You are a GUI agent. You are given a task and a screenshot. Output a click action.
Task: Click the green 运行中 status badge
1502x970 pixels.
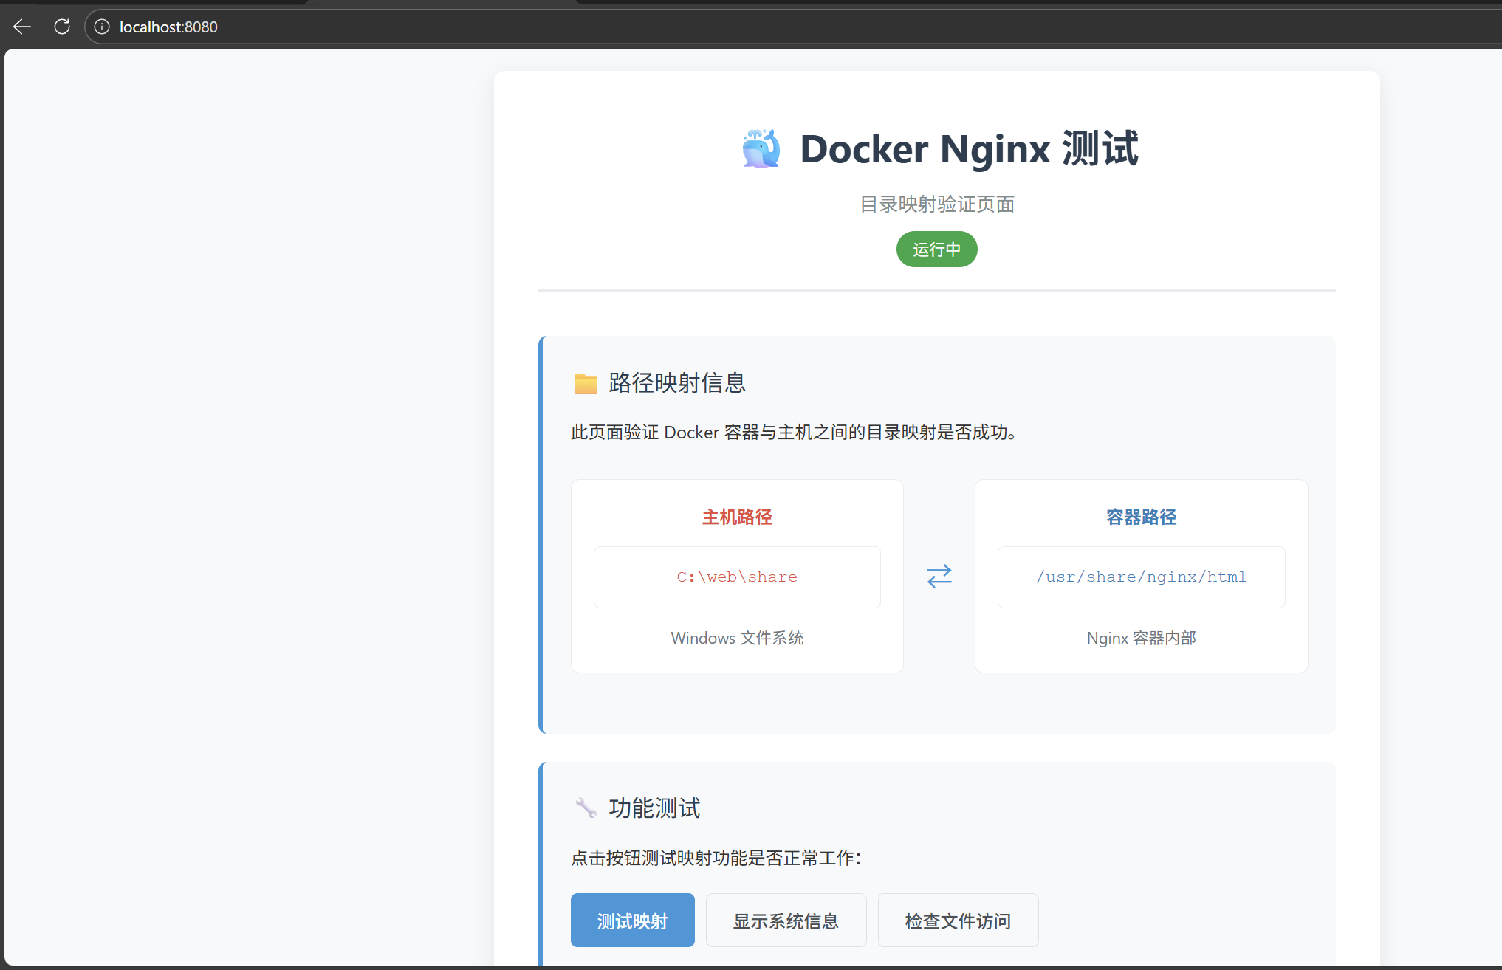936,250
